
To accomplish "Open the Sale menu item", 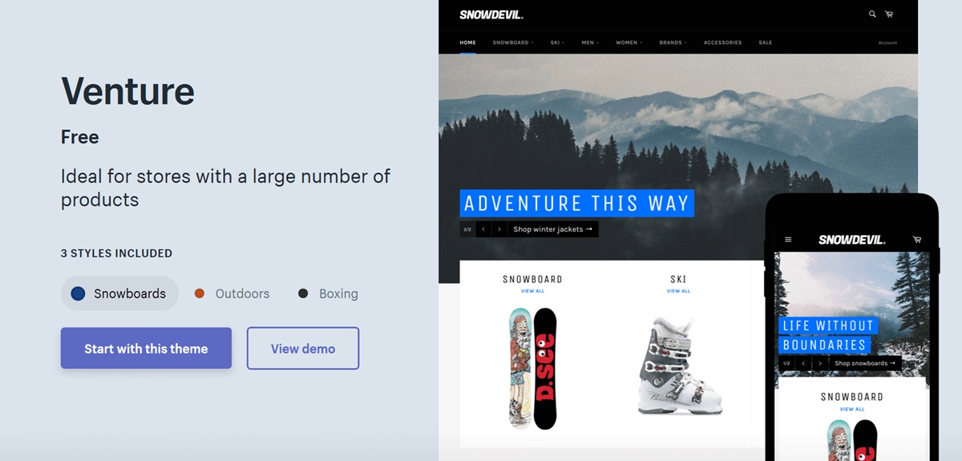I will click(x=766, y=42).
